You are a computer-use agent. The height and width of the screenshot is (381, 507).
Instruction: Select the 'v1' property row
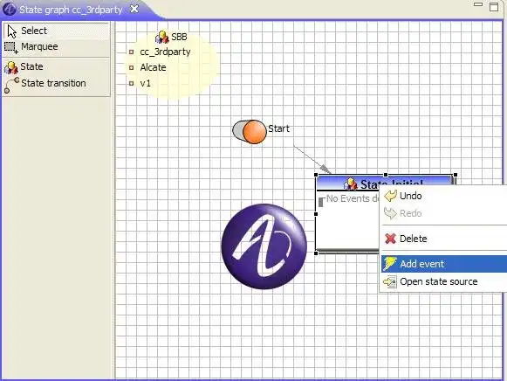pyautogui.click(x=140, y=83)
